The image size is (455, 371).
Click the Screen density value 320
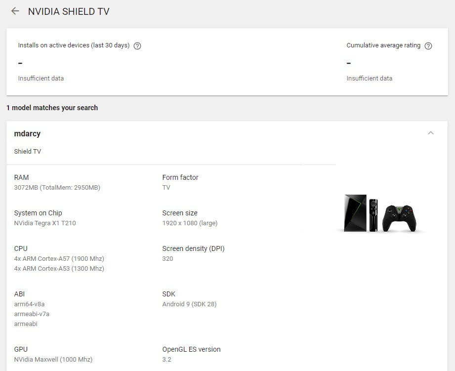tap(167, 259)
